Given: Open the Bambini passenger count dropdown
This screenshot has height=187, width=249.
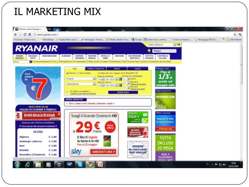Looking at the screenshot, I should click(127, 83).
